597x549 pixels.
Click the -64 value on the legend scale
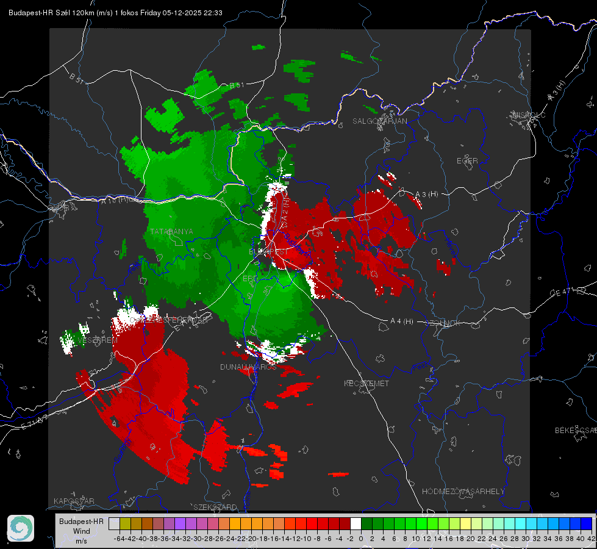[119, 539]
